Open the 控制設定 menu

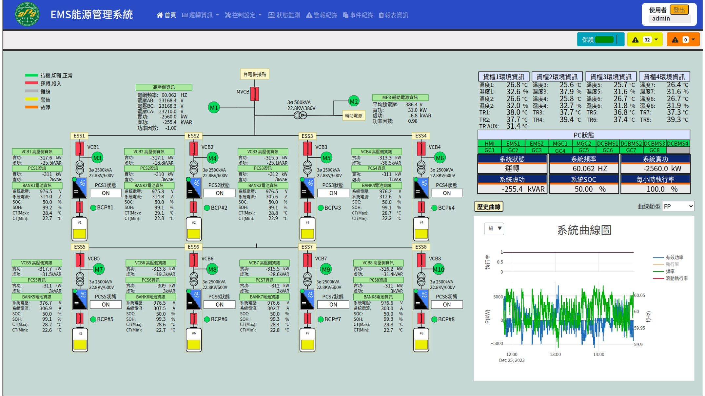tap(243, 15)
